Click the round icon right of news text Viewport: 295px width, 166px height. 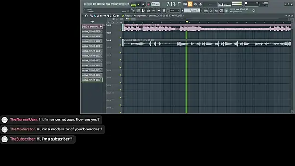(254, 11)
